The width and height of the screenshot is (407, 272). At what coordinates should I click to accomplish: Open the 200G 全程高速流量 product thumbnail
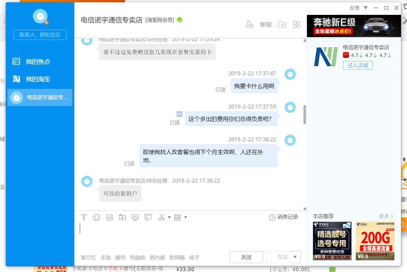click(375, 241)
